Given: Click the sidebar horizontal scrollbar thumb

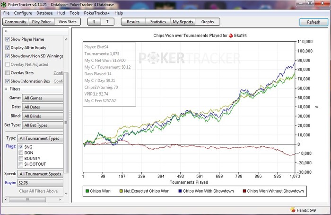Looking at the screenshot, I should tap(27, 199).
